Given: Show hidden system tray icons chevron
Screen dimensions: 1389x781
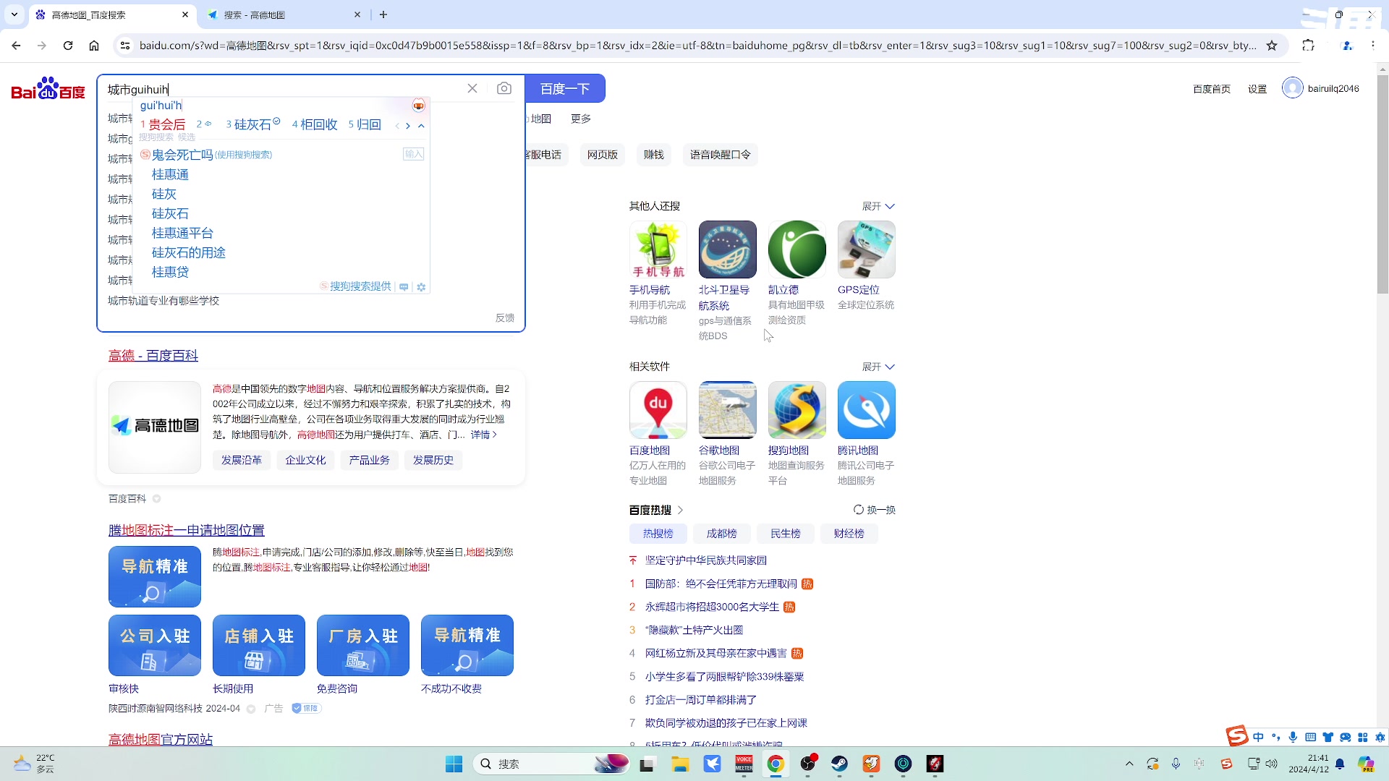Looking at the screenshot, I should coord(1129,764).
